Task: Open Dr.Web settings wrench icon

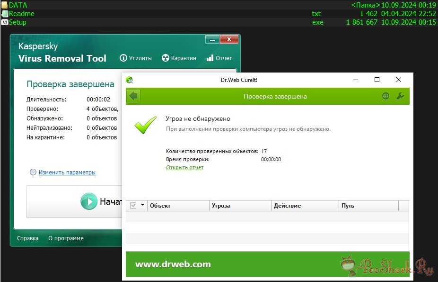Action: (x=400, y=96)
